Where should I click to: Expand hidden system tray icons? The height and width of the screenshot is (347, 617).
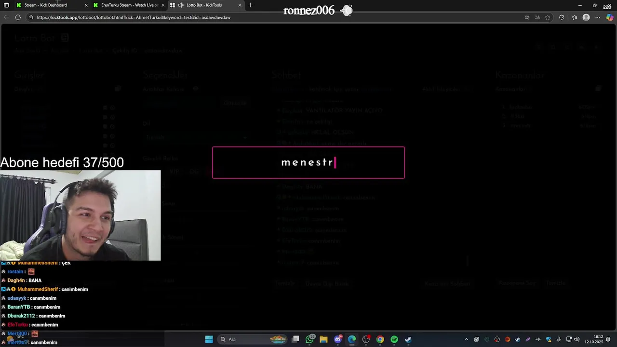(x=466, y=339)
